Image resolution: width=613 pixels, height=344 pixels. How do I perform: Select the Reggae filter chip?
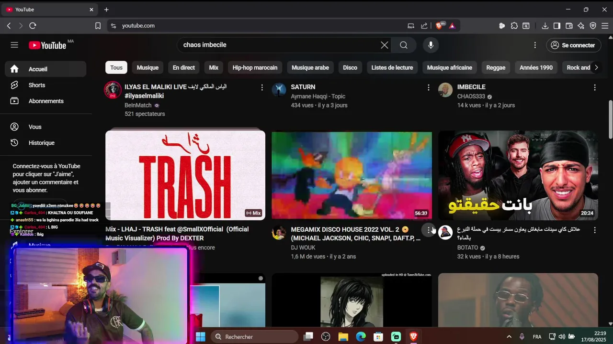coord(496,68)
